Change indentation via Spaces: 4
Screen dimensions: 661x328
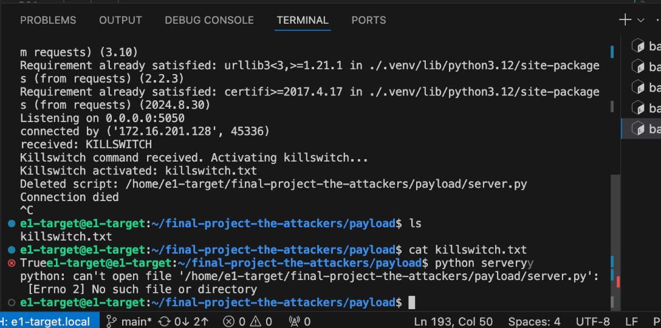pos(534,321)
